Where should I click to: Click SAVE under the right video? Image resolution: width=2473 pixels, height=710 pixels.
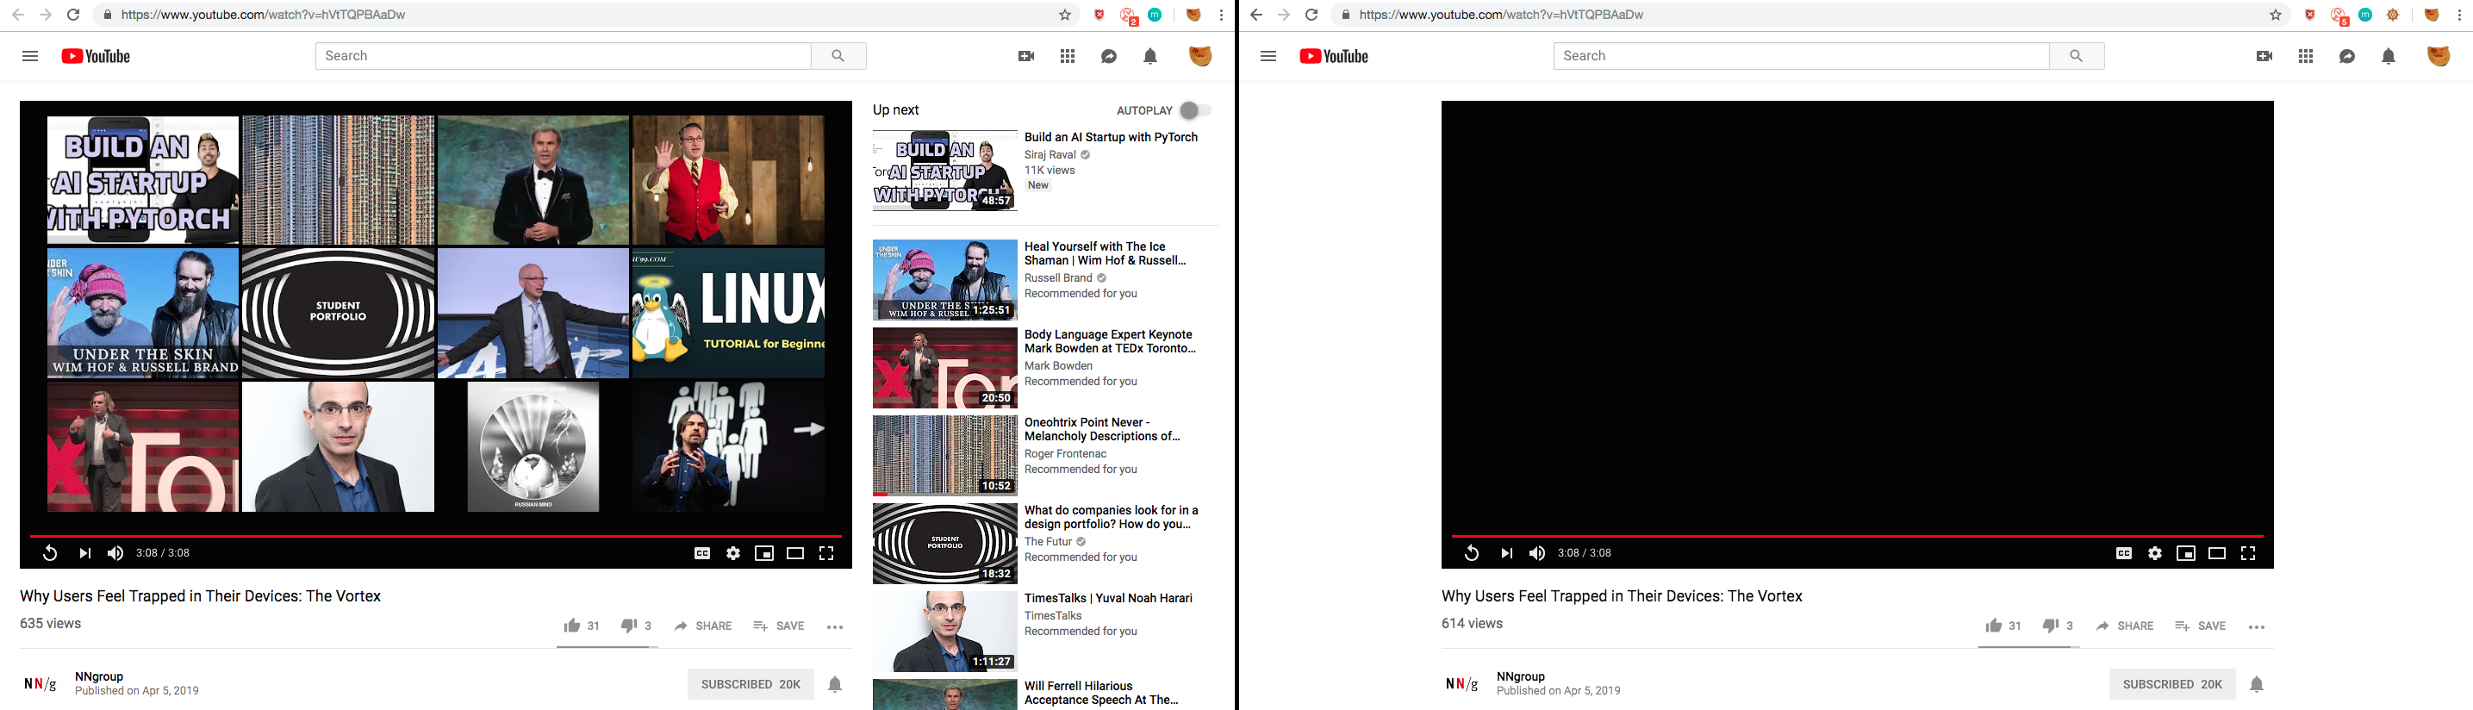2201,626
